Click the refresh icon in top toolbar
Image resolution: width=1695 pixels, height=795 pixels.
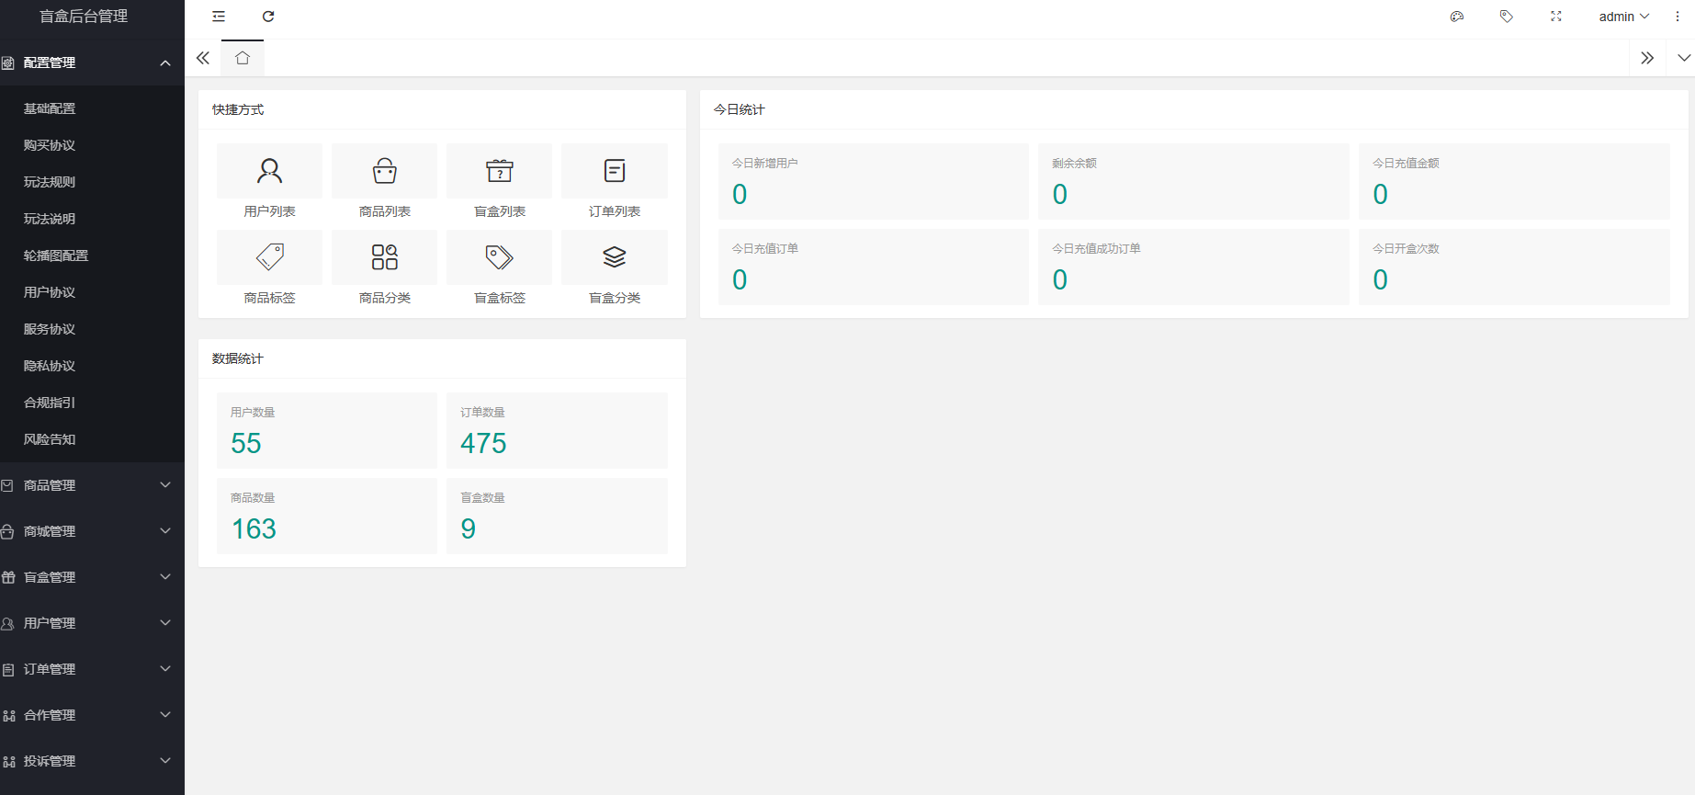tap(268, 17)
